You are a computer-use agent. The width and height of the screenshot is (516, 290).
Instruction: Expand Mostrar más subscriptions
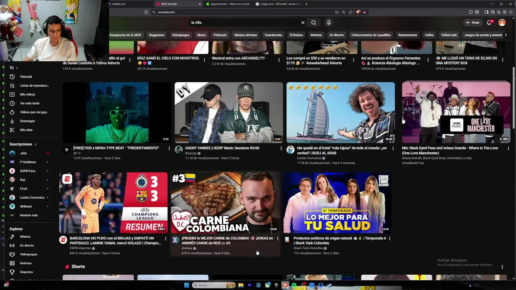28,215
